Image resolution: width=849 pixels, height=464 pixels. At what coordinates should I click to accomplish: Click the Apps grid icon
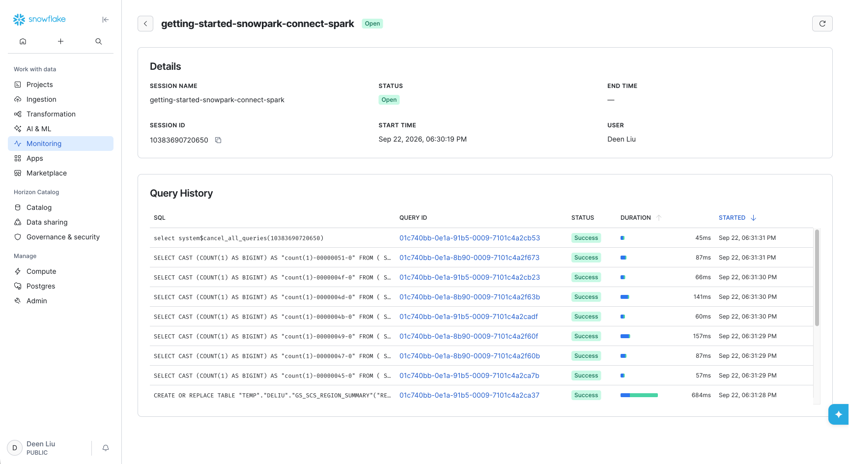click(x=18, y=158)
